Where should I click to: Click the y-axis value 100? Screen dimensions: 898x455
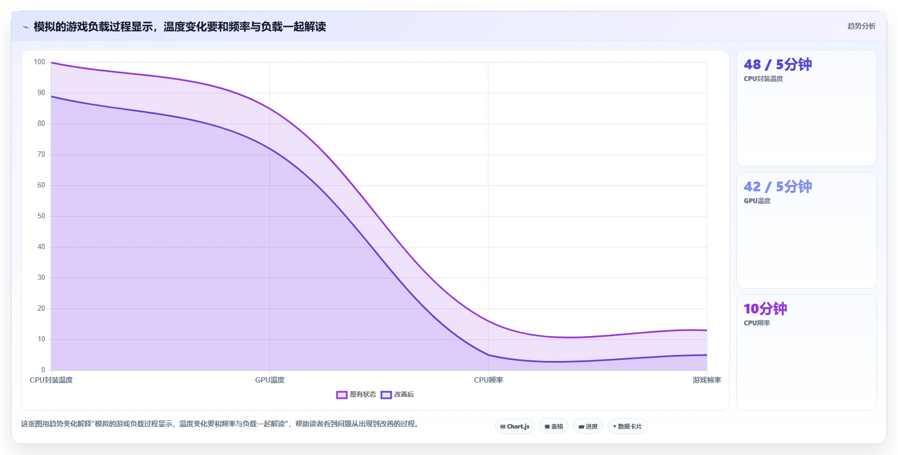click(39, 62)
